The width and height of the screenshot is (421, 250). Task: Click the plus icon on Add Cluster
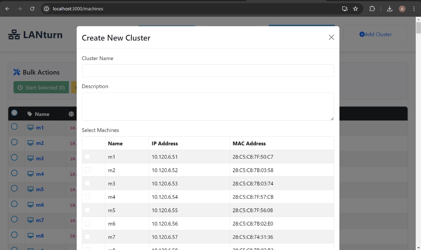click(362, 34)
